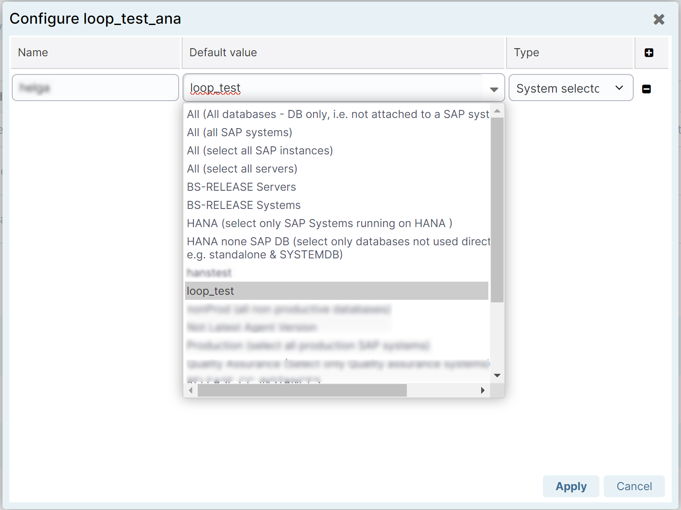Click the X icon to close the dialog
The height and width of the screenshot is (510, 681).
click(659, 19)
